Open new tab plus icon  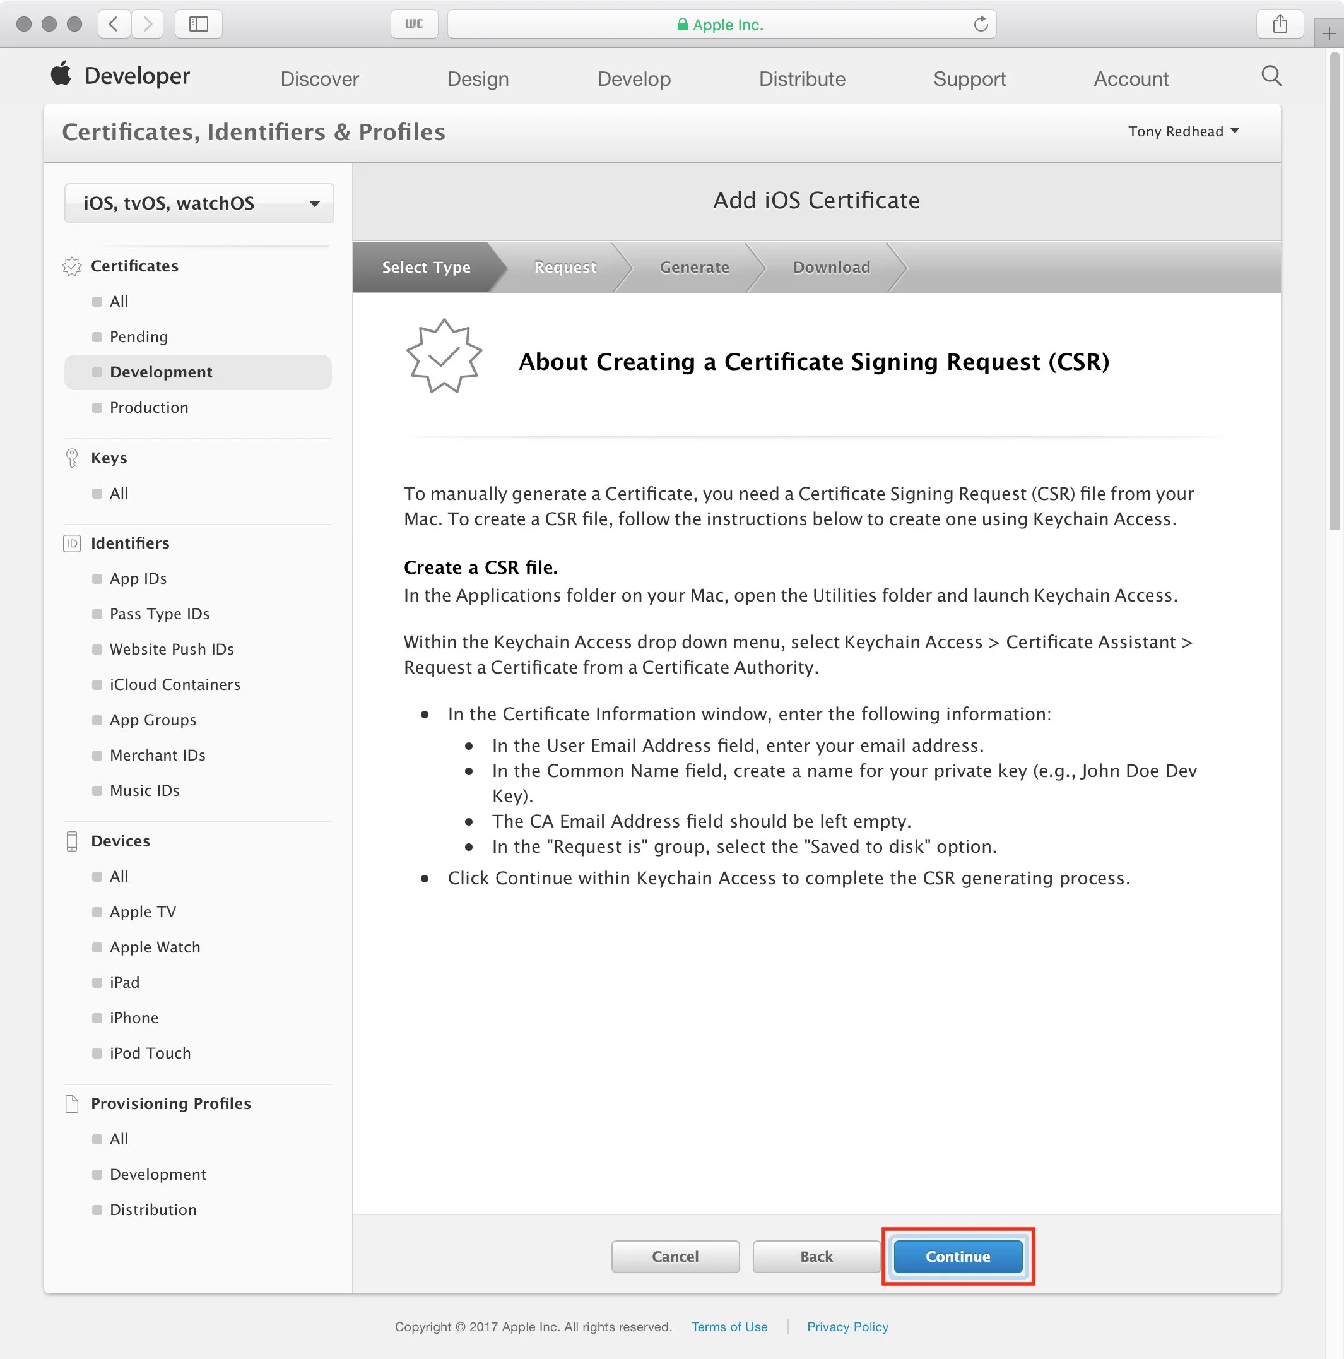point(1328,33)
